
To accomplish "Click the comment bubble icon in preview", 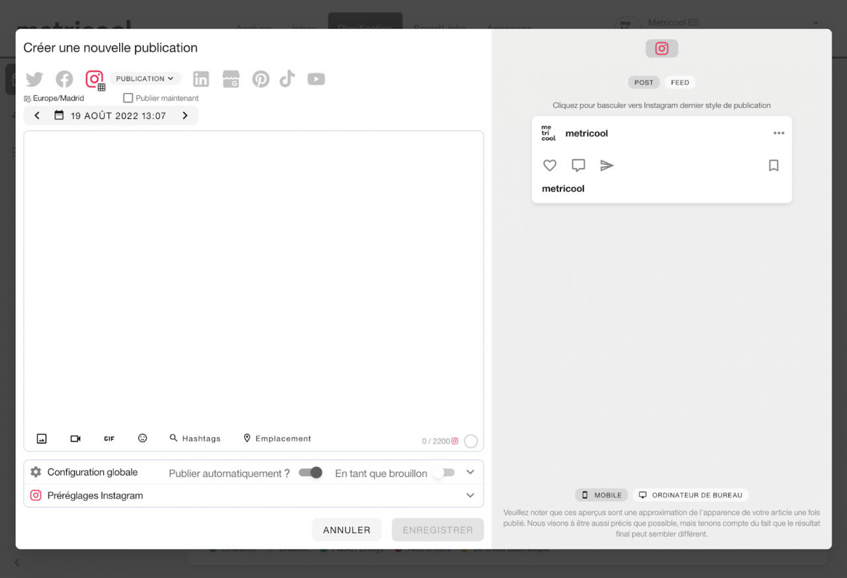I will 578,165.
